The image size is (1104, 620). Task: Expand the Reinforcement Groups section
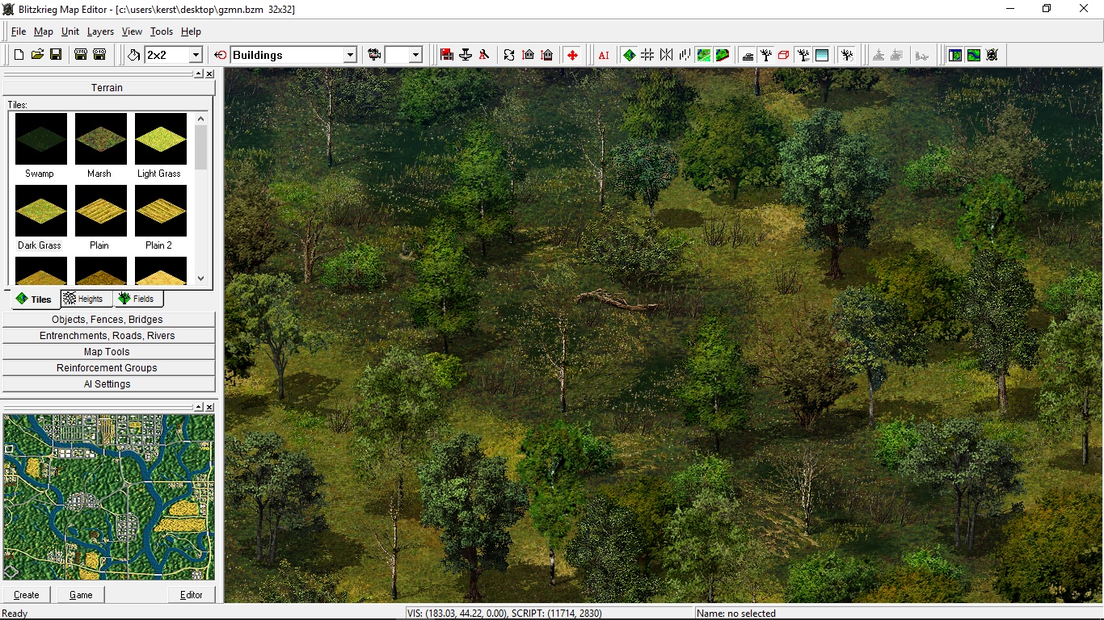tap(109, 368)
